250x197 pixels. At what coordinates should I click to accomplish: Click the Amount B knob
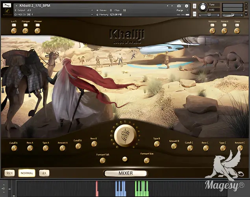coord(174,146)
